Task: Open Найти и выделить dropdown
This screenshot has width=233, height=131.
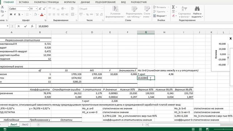Action: [x=197, y=12]
